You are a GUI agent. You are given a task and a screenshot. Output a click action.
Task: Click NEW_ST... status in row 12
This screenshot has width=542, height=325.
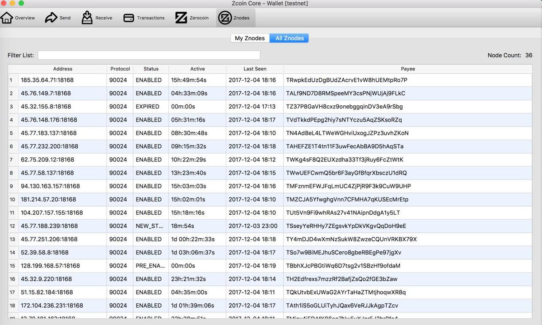149,226
